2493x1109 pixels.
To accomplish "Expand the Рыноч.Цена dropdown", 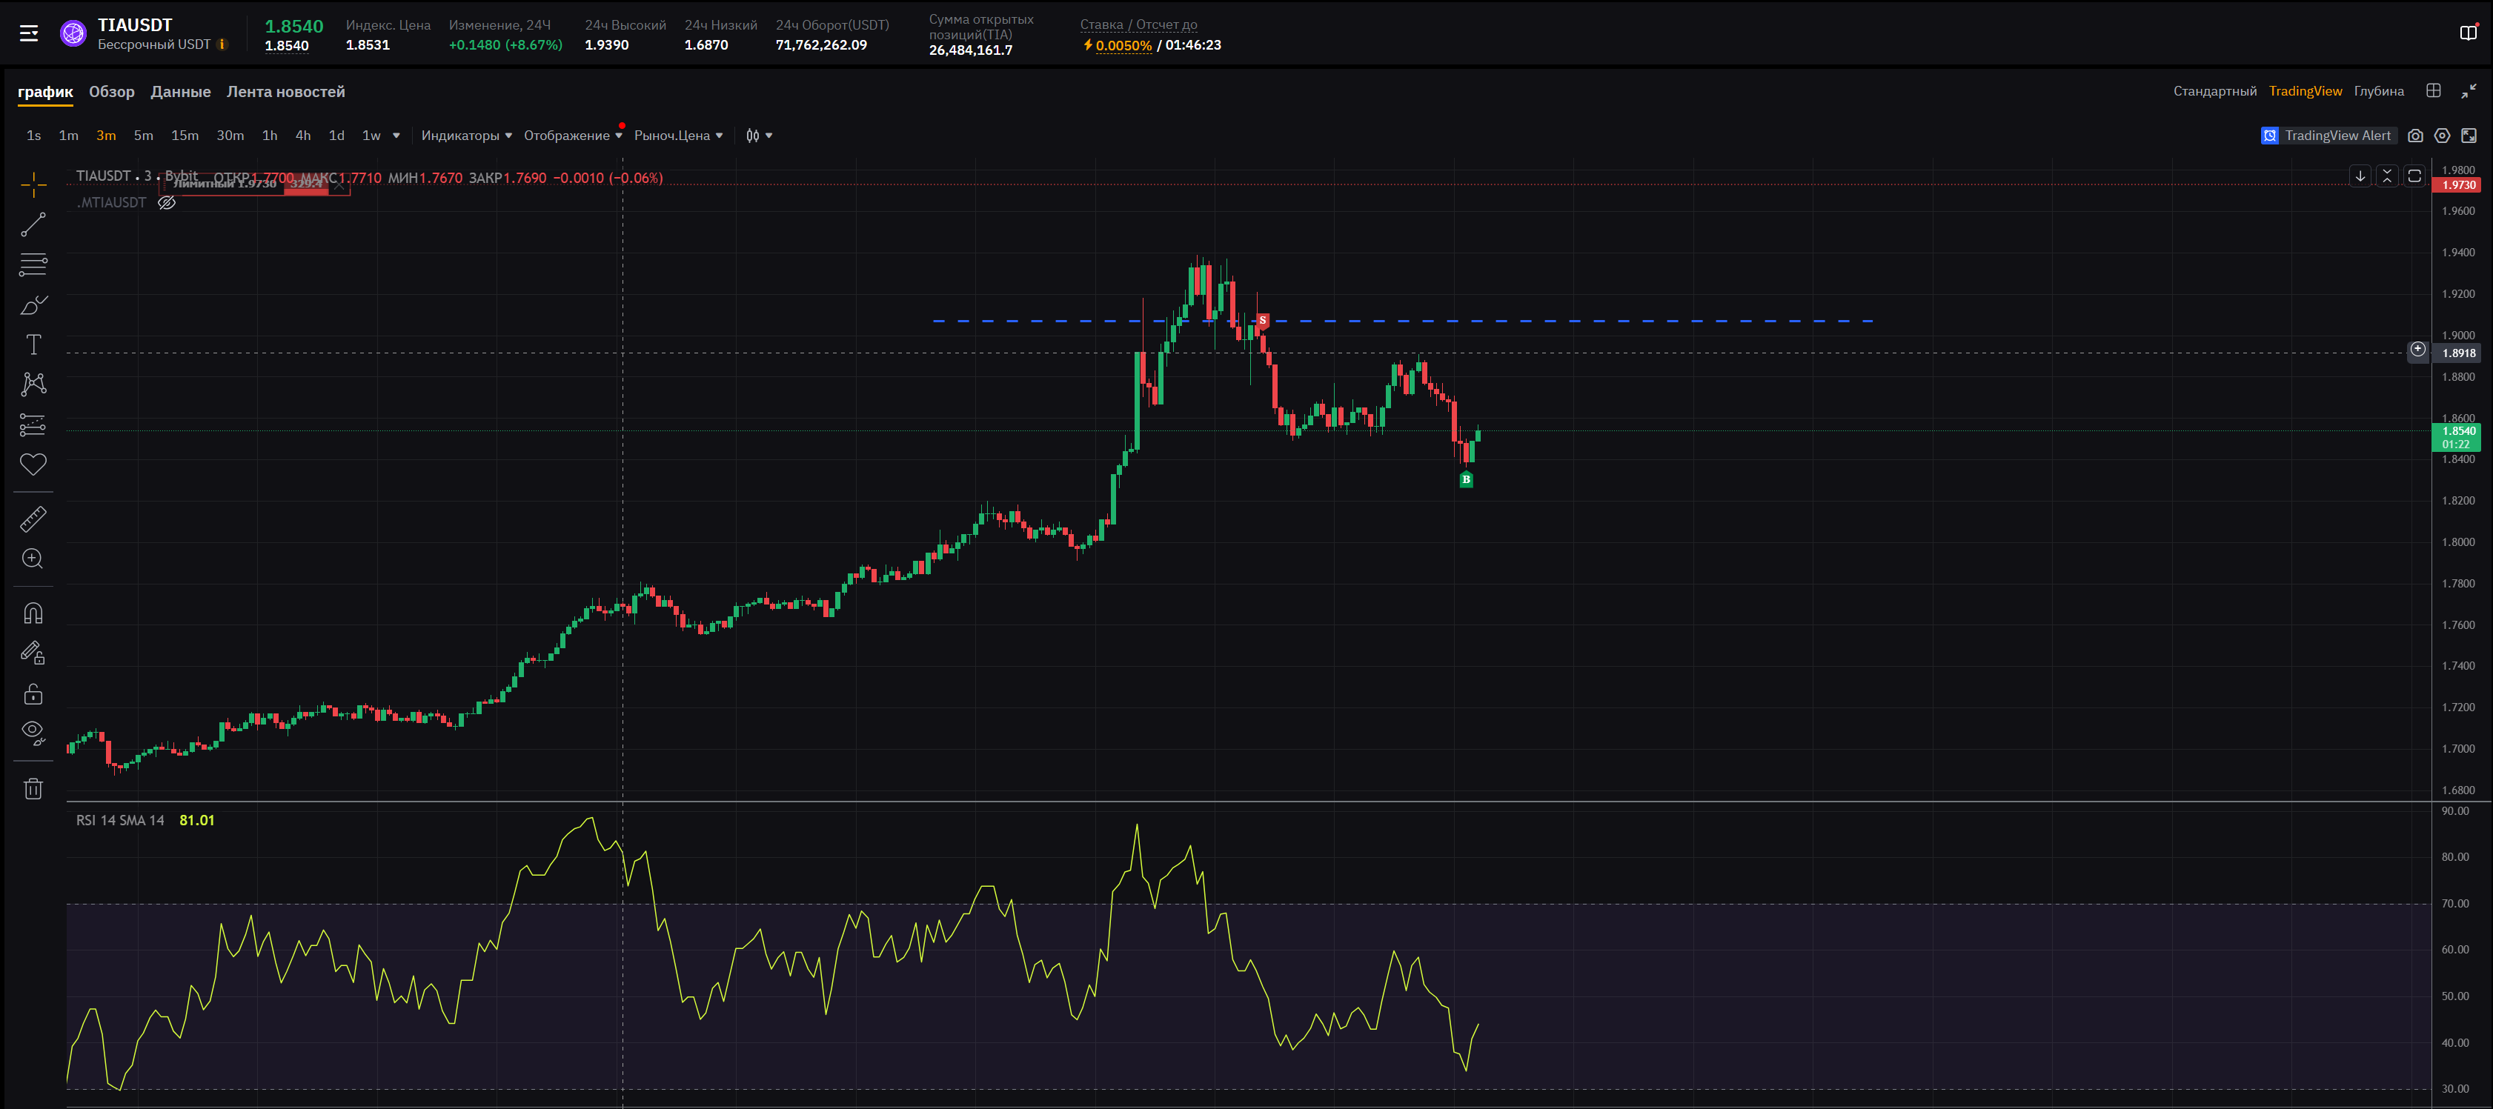I will pyautogui.click(x=677, y=136).
